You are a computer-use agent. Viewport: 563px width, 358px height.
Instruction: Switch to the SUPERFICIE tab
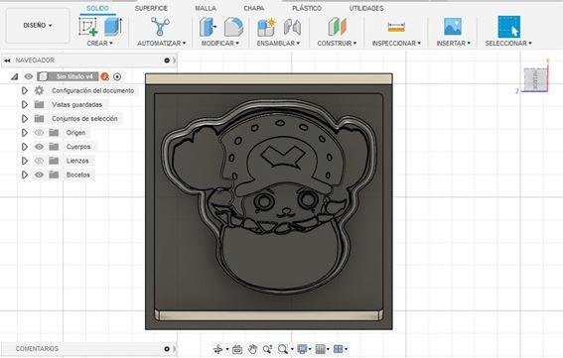coord(151,8)
